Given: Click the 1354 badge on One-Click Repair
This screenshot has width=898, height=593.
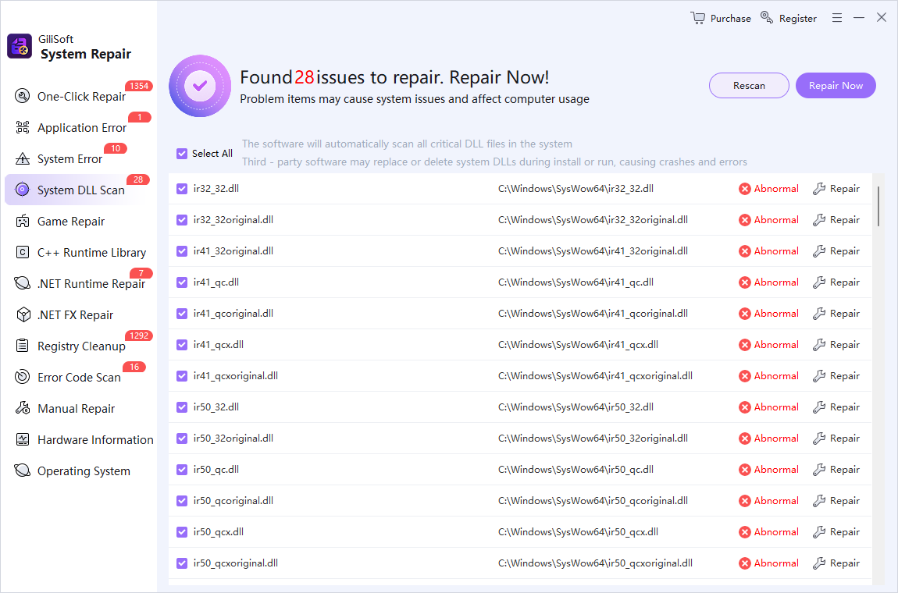Looking at the screenshot, I should [139, 86].
